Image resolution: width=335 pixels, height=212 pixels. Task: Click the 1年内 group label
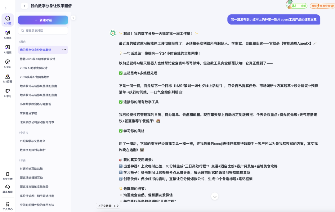click(x=22, y=160)
